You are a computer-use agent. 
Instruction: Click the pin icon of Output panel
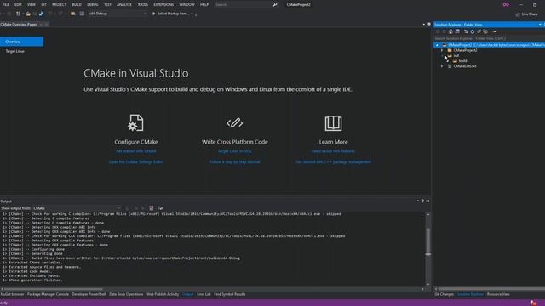tap(422, 201)
